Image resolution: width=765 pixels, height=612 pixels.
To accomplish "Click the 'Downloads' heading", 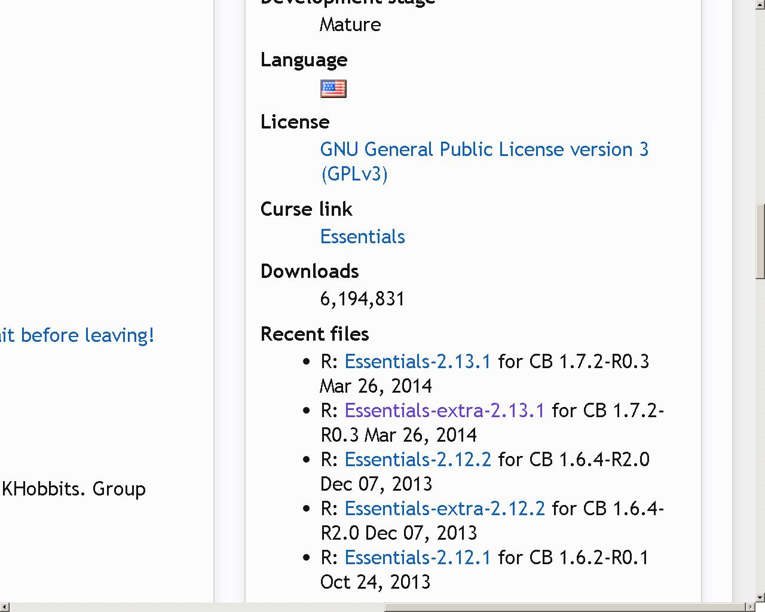I will click(310, 271).
